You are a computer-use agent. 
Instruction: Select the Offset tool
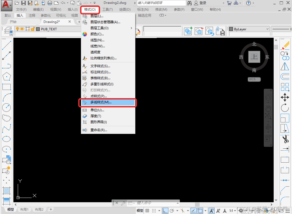tap(285, 77)
